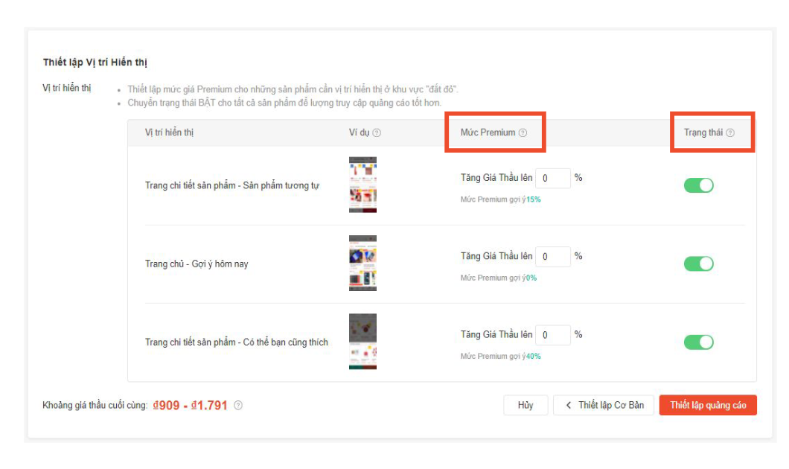Click the back chevron on Thiết lập Cơ Bản
Image resolution: width=789 pixels, height=469 pixels.
569,405
